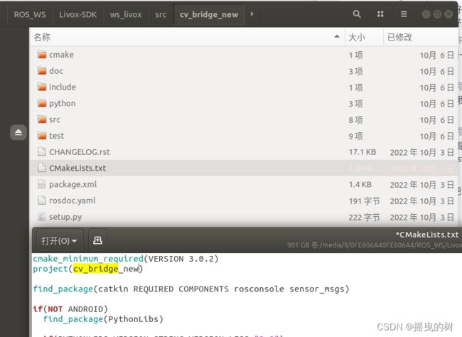462x337 pixels.
Task: Click rosdoc.yaml file name
Action: (x=72, y=200)
